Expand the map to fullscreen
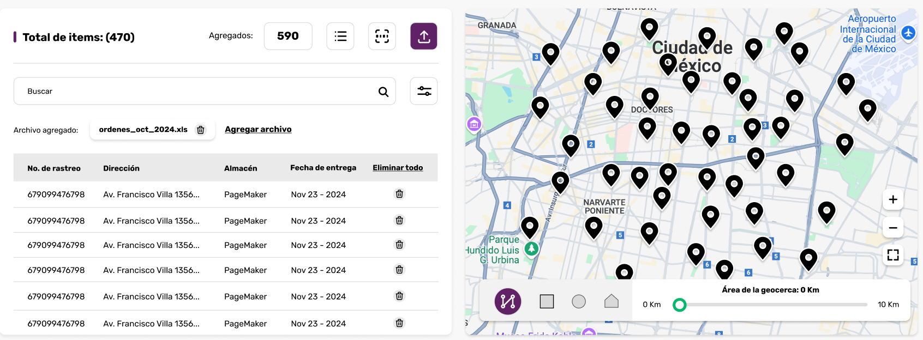Image resolution: width=923 pixels, height=340 pixels. tap(893, 255)
